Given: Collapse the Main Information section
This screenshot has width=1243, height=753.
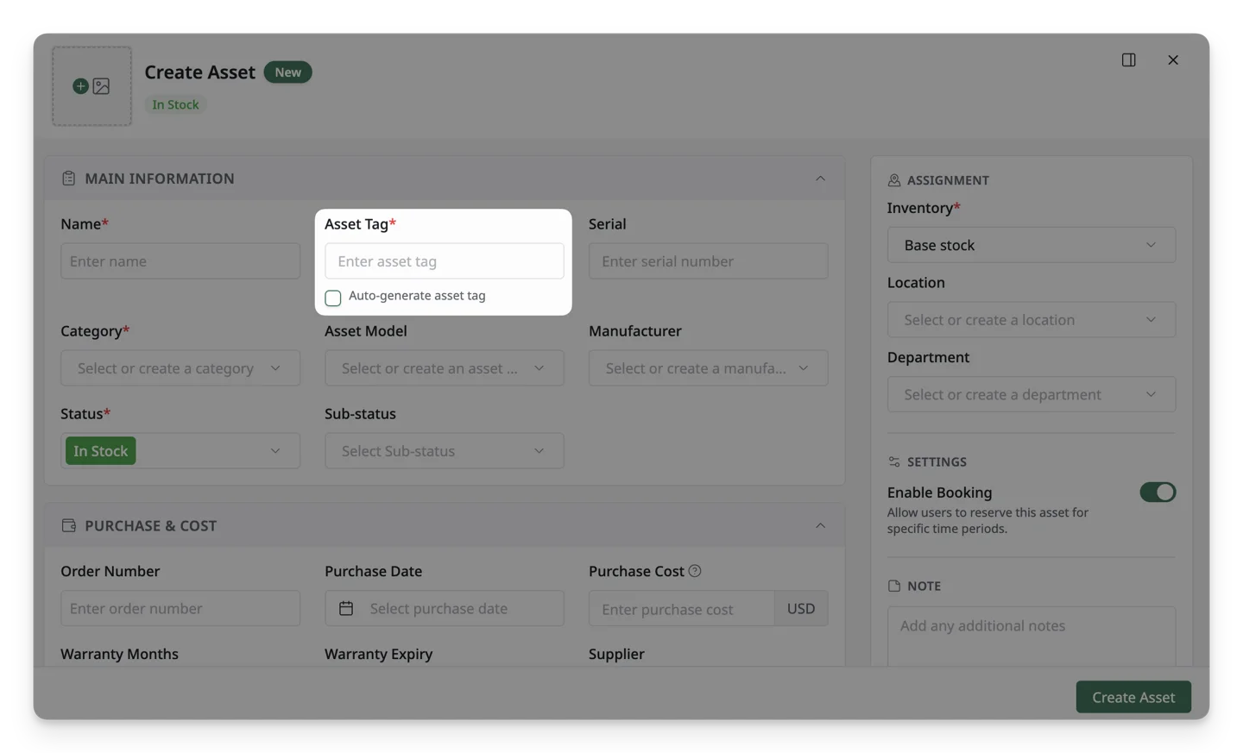Looking at the screenshot, I should tap(820, 179).
